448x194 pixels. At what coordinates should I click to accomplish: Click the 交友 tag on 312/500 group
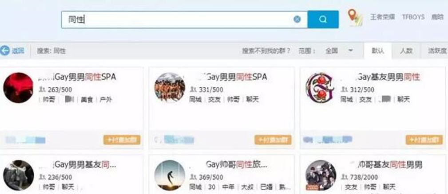coord(365,100)
